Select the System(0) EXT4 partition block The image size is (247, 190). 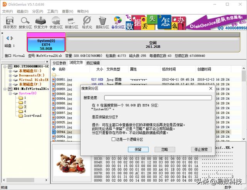tap(46, 42)
